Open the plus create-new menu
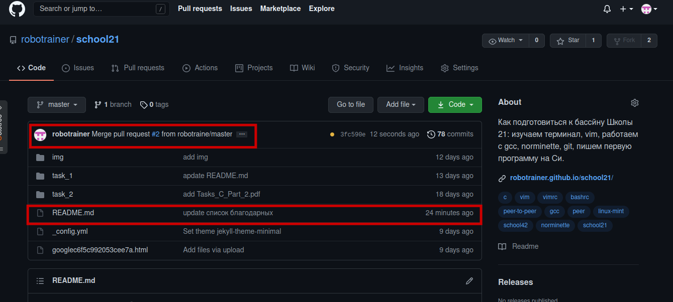The image size is (673, 302). click(627, 9)
